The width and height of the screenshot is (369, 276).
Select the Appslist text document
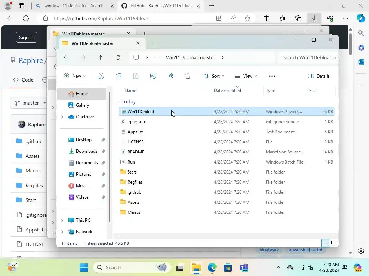[227, 132]
